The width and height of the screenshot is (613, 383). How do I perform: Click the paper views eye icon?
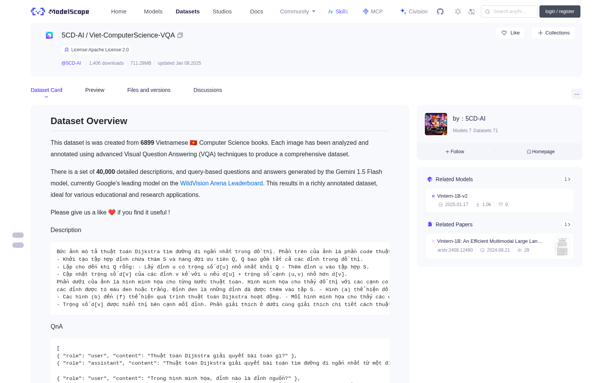pyautogui.click(x=520, y=250)
